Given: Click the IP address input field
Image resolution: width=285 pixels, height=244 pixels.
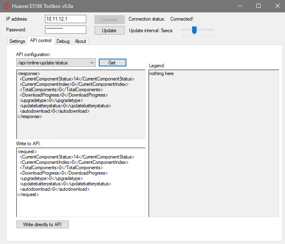Looking at the screenshot, I should tap(65, 19).
